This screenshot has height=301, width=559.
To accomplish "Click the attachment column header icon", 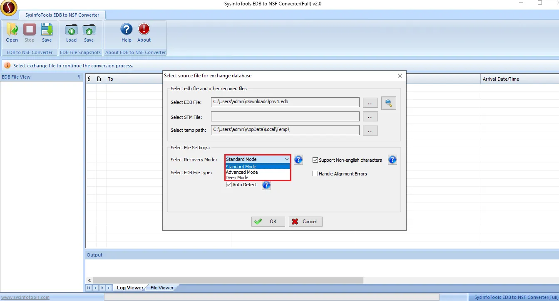I will click(x=89, y=79).
